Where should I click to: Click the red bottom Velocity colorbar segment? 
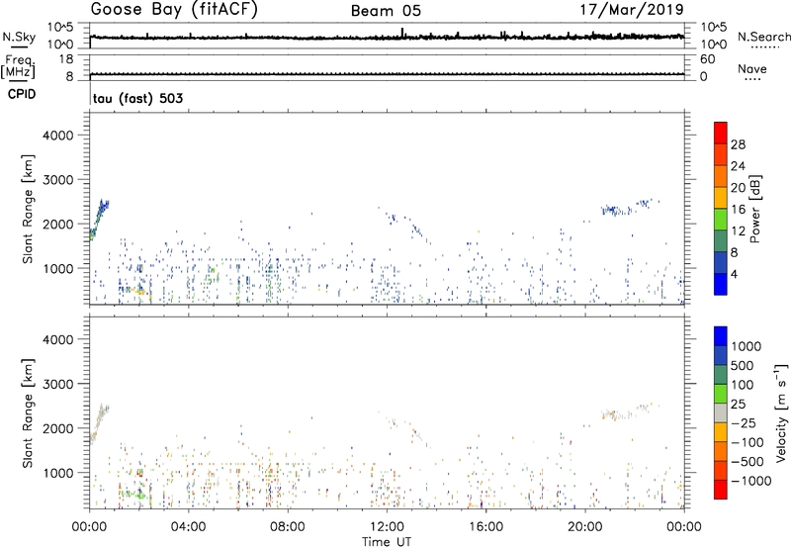click(x=721, y=490)
